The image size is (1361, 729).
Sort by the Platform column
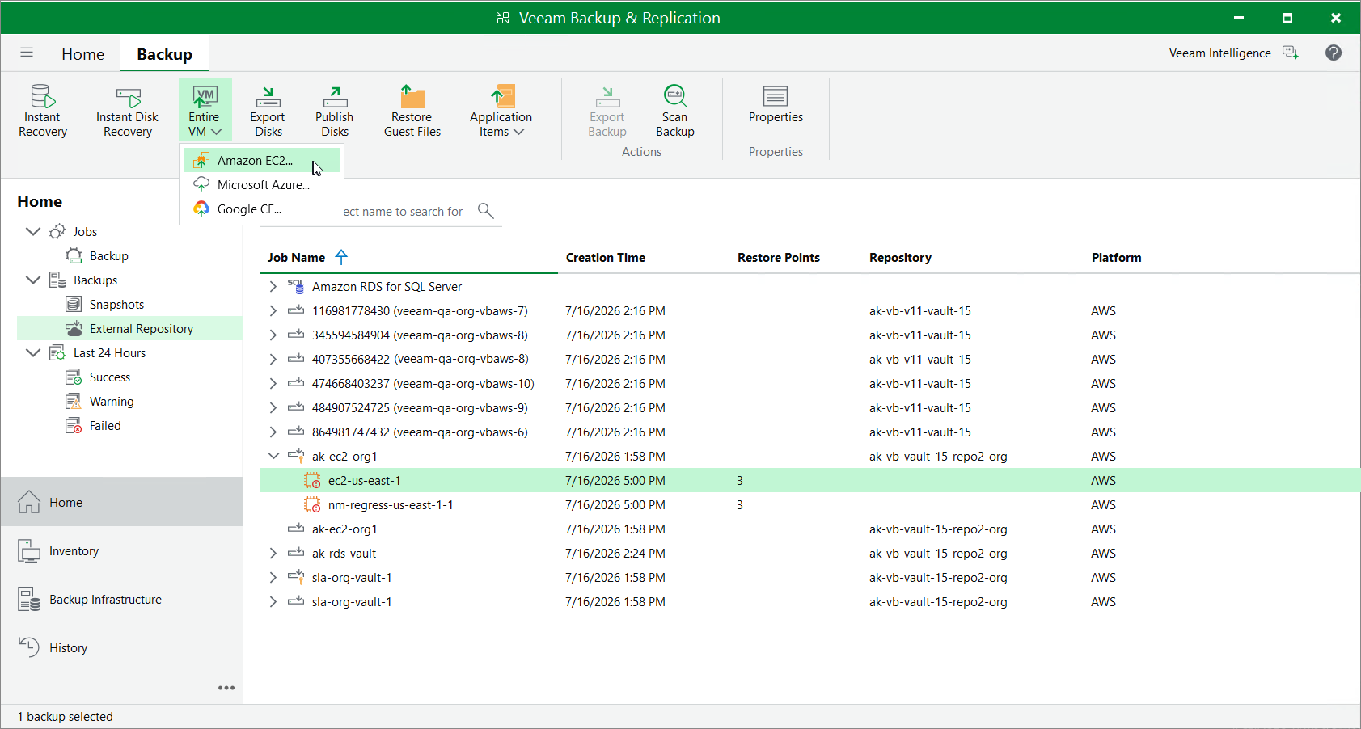click(1117, 258)
